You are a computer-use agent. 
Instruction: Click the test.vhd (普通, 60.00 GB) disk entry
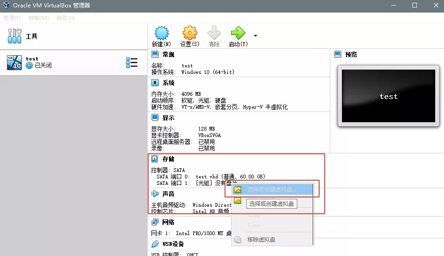[x=230, y=177]
